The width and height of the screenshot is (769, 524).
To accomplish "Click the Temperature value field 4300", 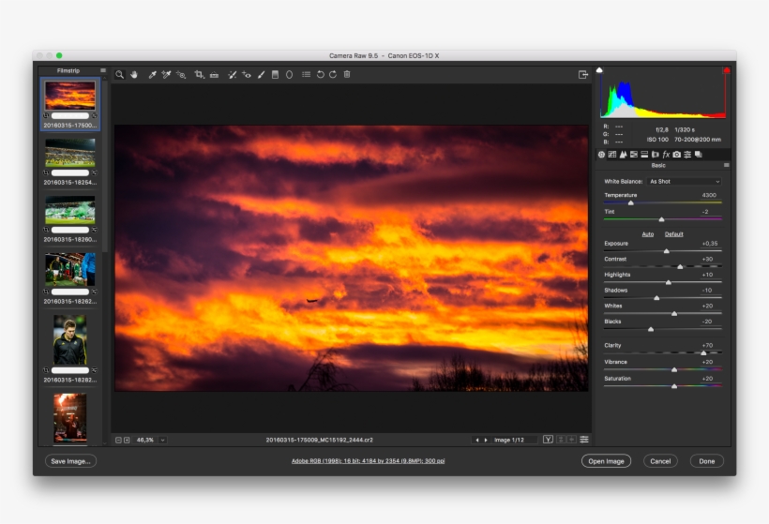I will coord(709,195).
